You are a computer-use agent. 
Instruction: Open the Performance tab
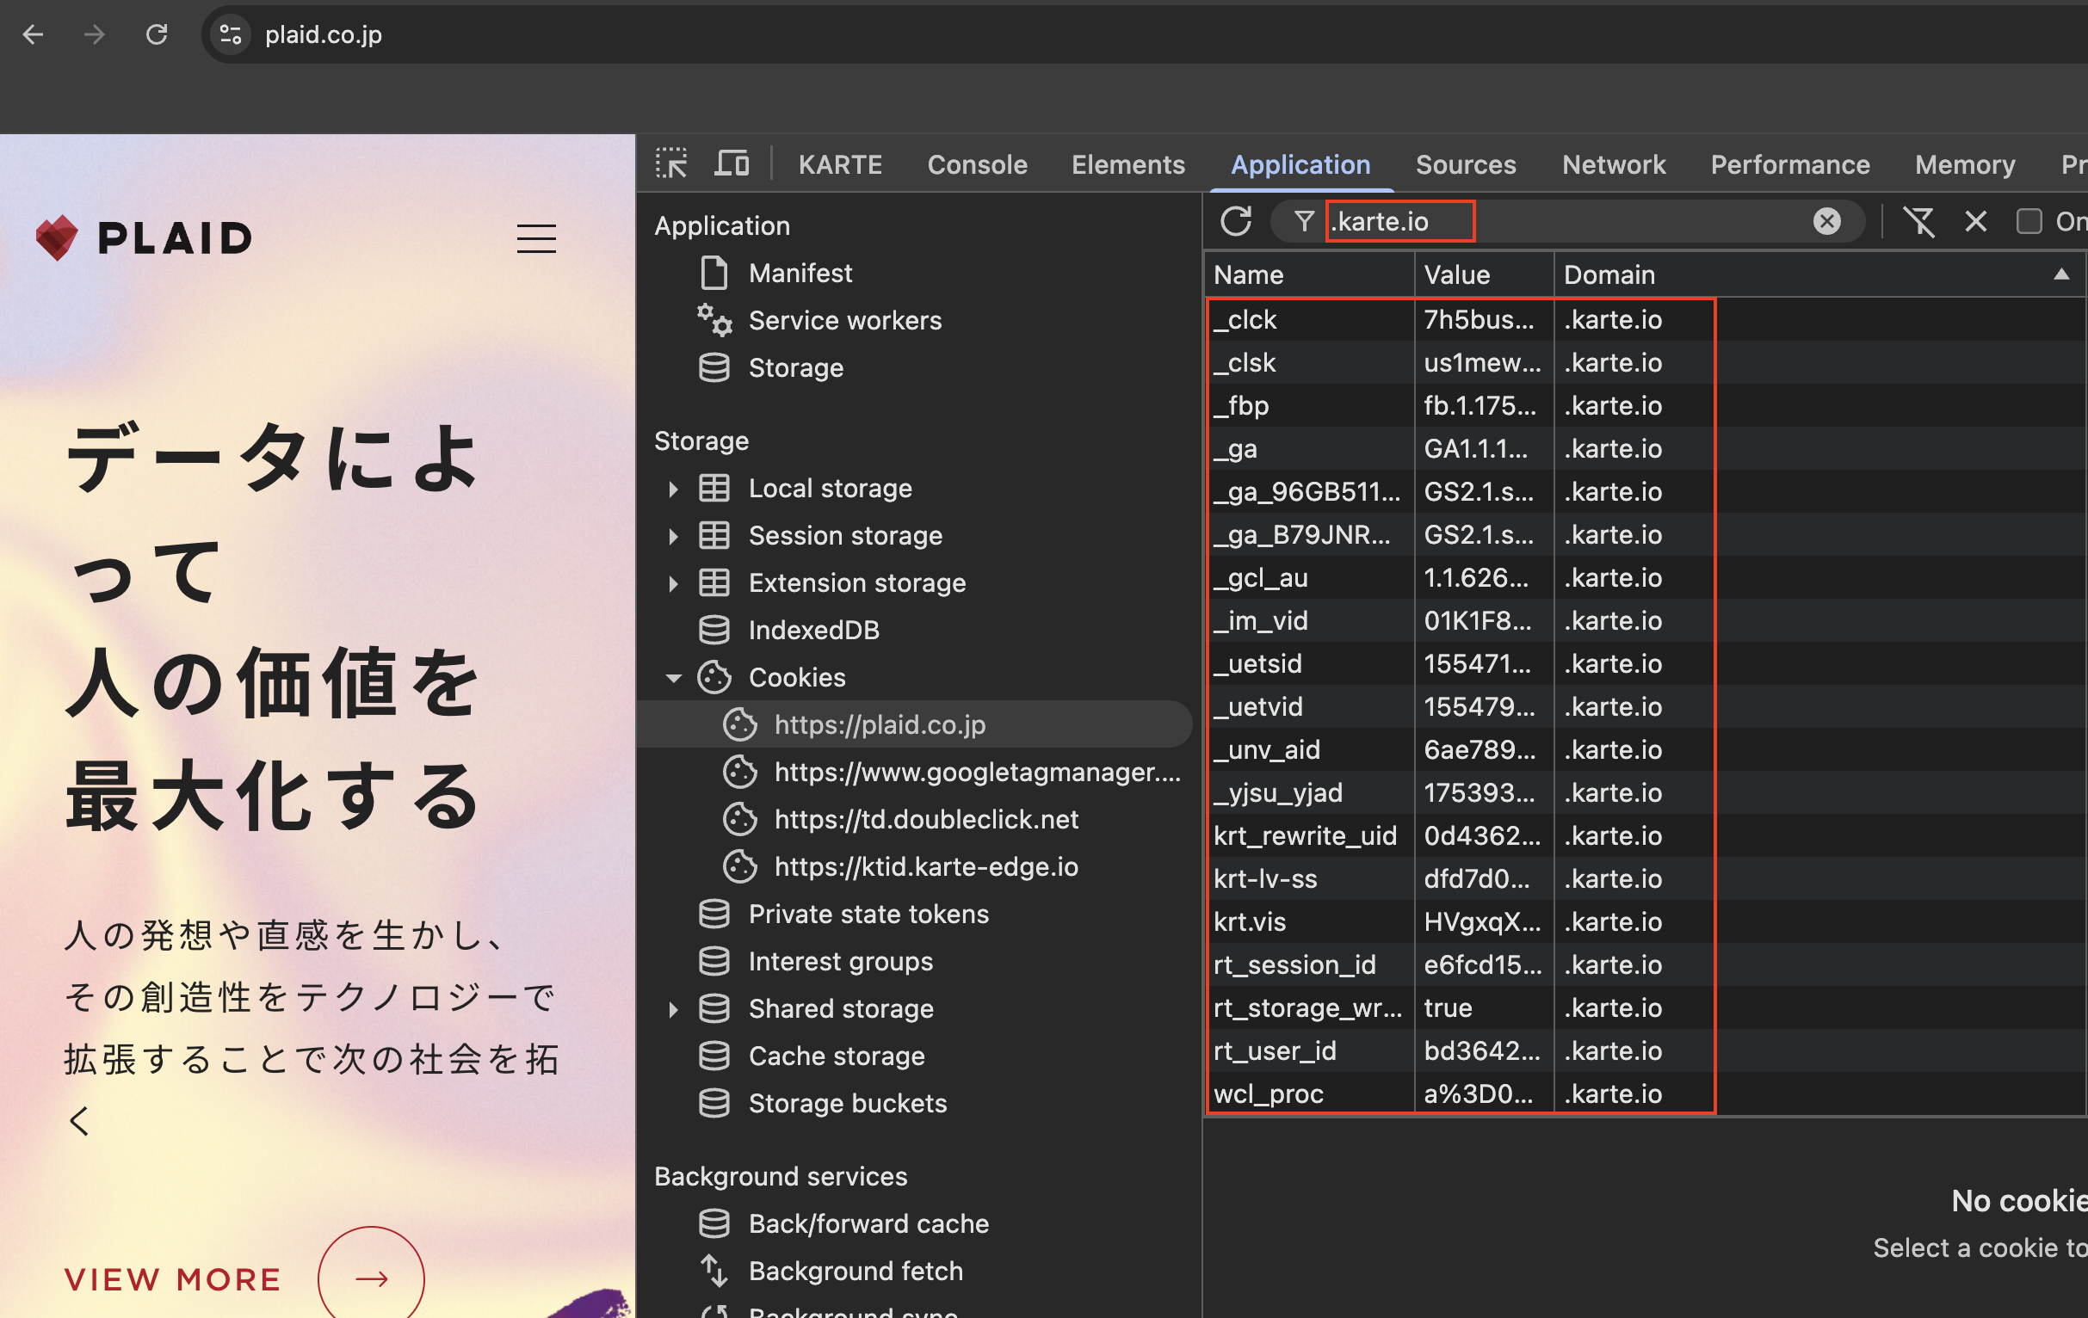click(x=1789, y=164)
